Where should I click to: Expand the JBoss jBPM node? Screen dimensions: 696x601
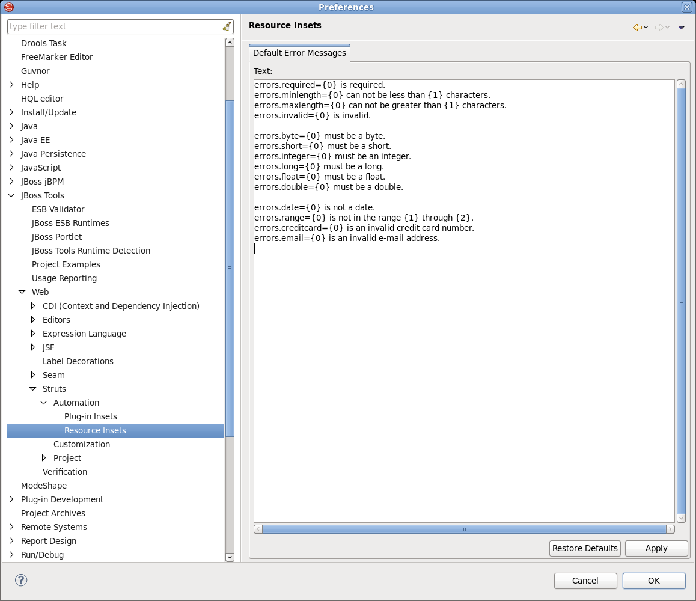coord(11,181)
